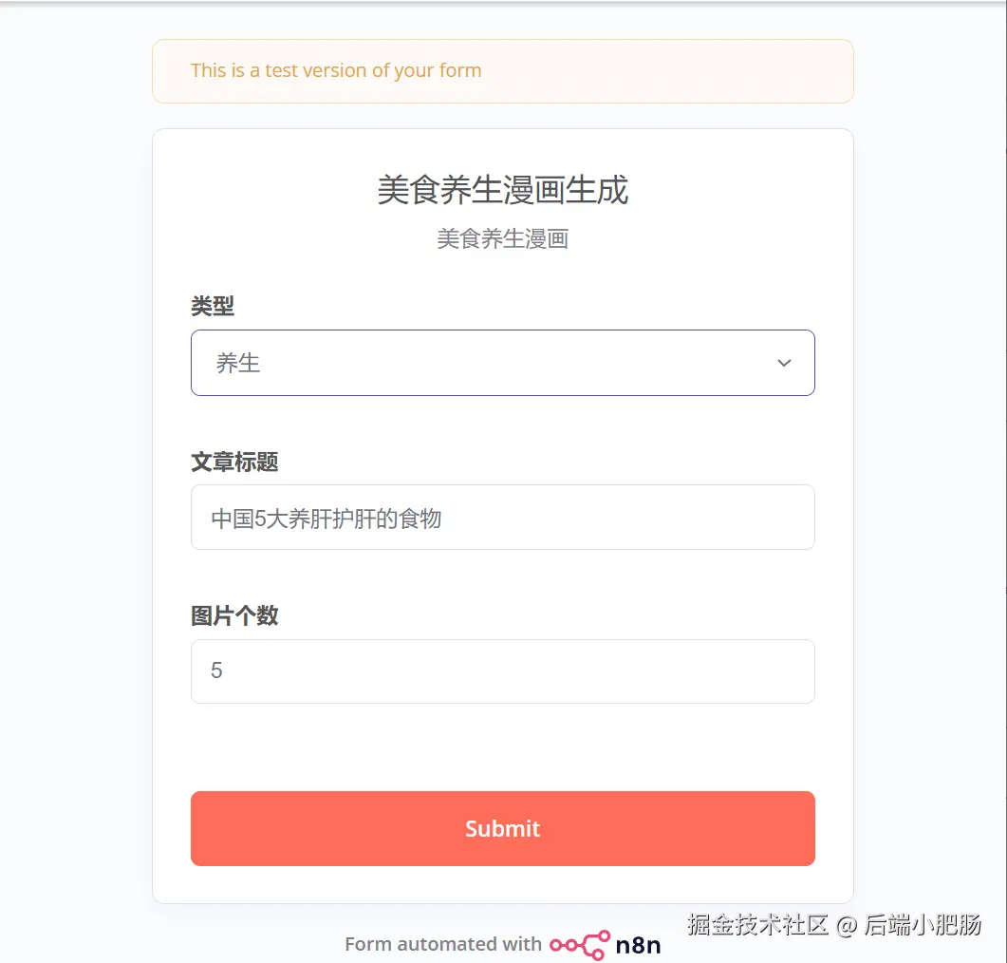Image resolution: width=1007 pixels, height=963 pixels.
Task: Click the text 中国5大养肝护肝的食物
Action: tap(326, 519)
